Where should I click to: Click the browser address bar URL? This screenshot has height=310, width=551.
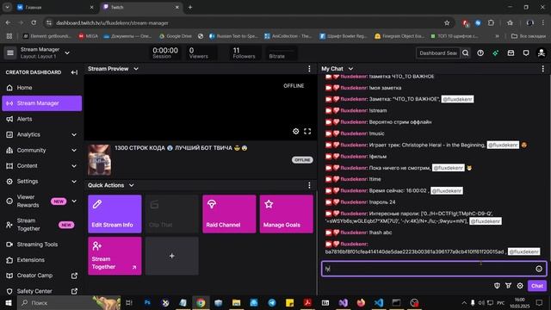click(113, 23)
